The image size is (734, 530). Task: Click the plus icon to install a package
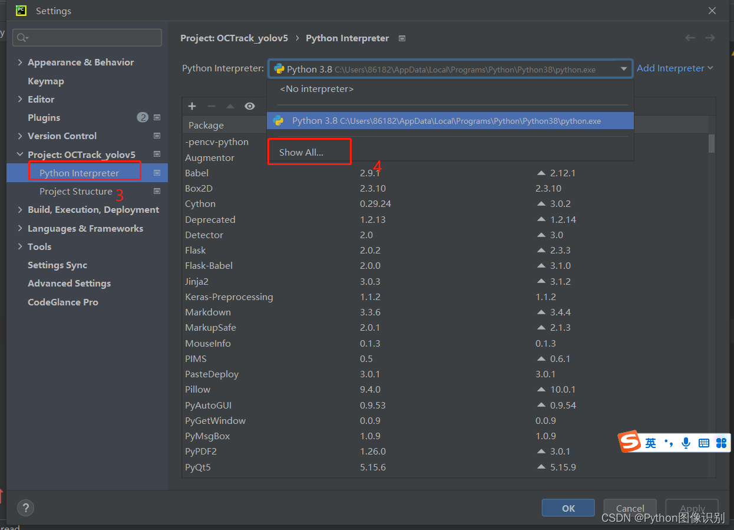pyautogui.click(x=192, y=106)
